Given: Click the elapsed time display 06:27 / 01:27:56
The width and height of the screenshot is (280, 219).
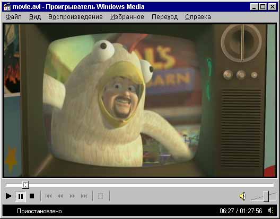Looking at the screenshot, I should coord(241,211).
